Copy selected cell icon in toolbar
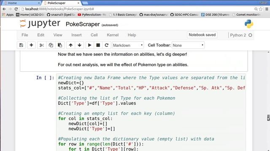 (51, 45)
